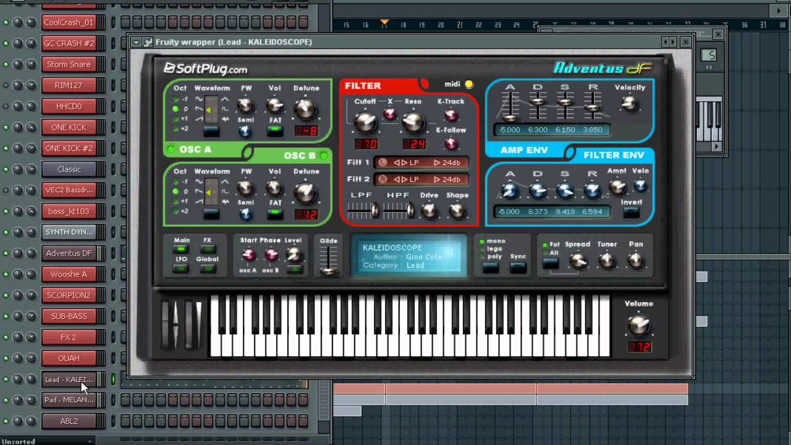Change the Filt 2 24db slope selector
The width and height of the screenshot is (791, 445).
tap(447, 179)
